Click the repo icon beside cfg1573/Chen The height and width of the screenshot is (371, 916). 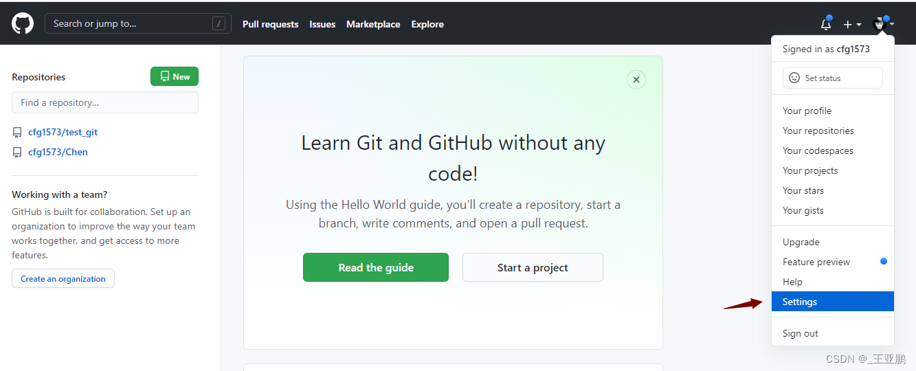(17, 153)
